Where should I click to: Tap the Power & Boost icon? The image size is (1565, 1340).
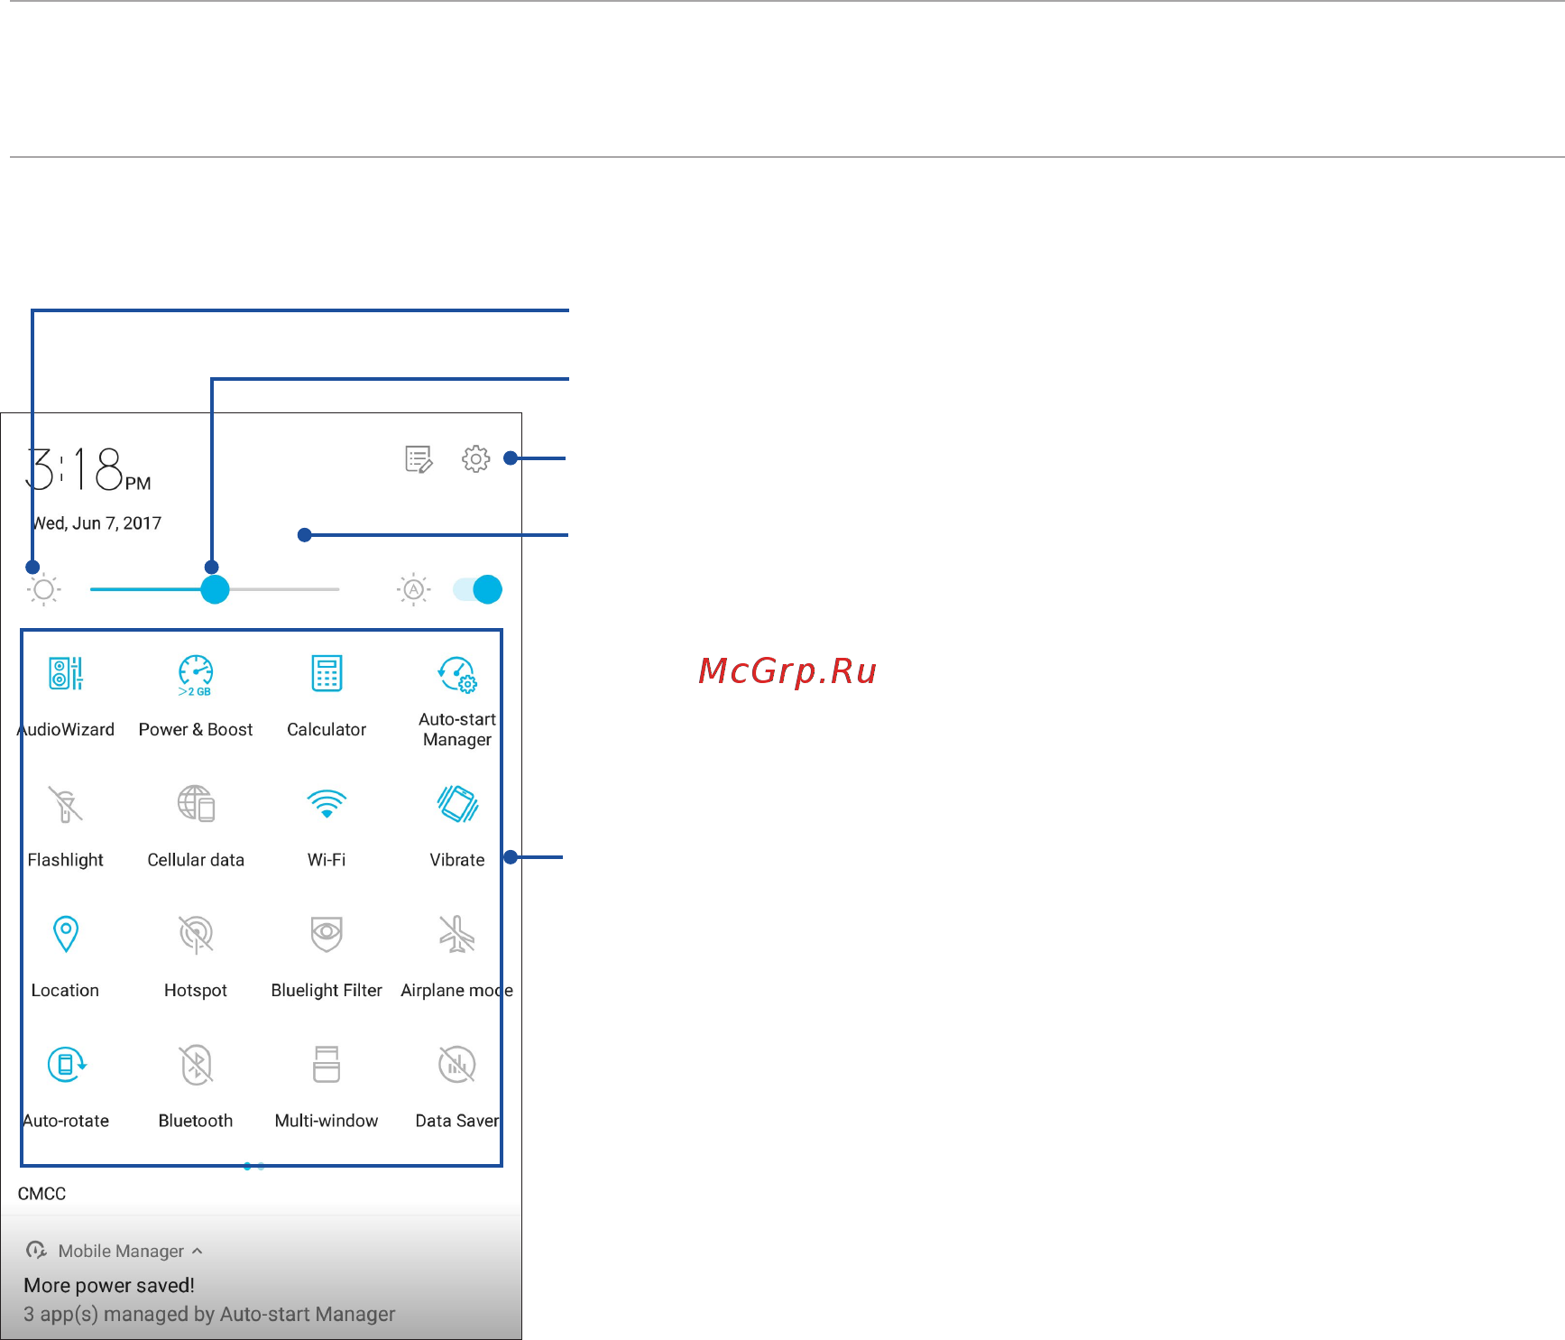196,674
